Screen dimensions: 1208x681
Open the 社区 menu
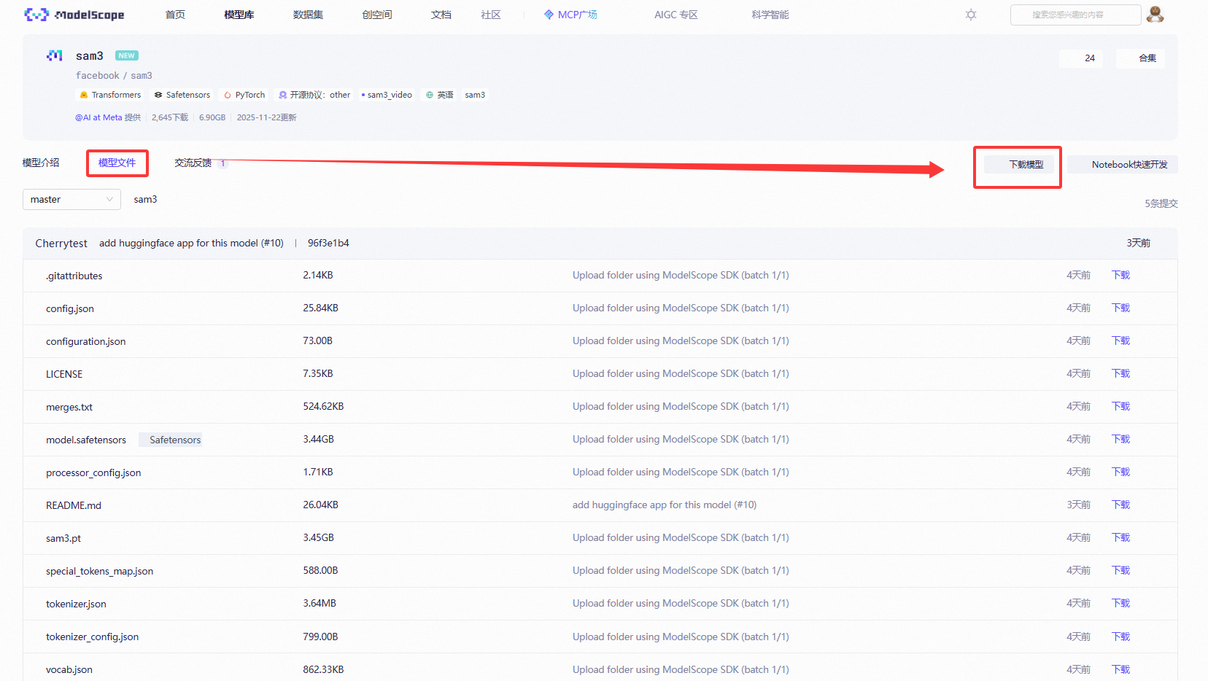(491, 15)
